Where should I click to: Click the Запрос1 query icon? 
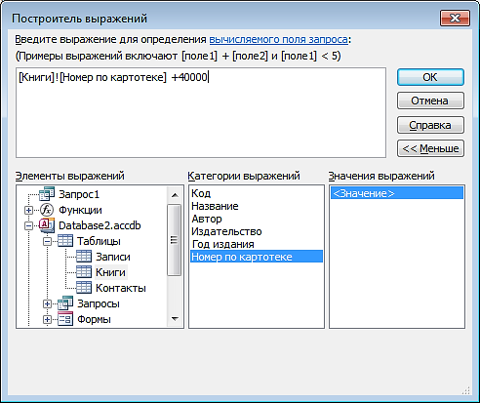click(x=47, y=194)
